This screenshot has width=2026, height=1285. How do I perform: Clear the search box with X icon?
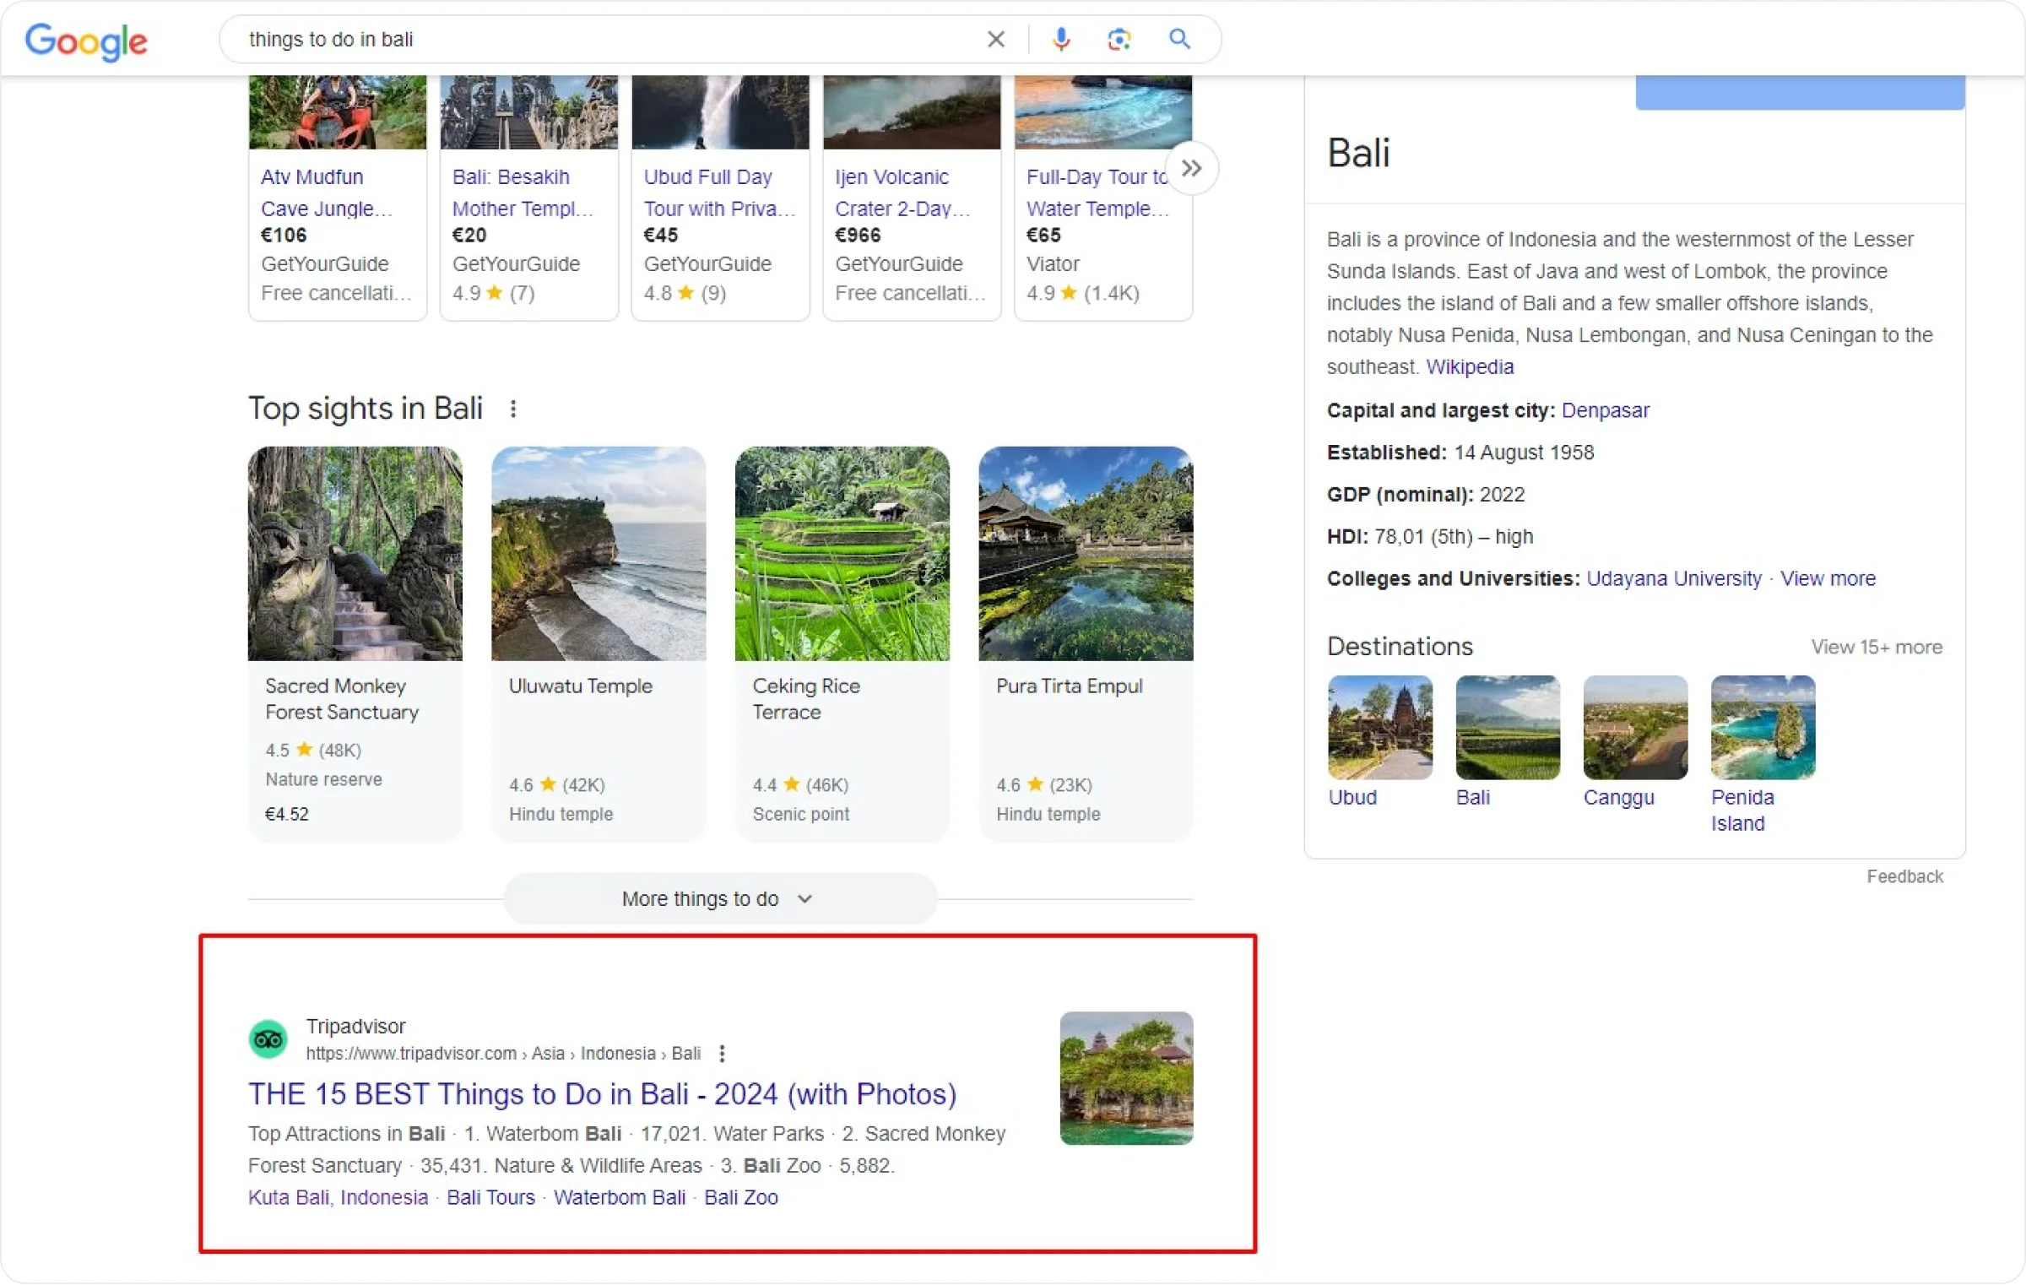click(996, 39)
